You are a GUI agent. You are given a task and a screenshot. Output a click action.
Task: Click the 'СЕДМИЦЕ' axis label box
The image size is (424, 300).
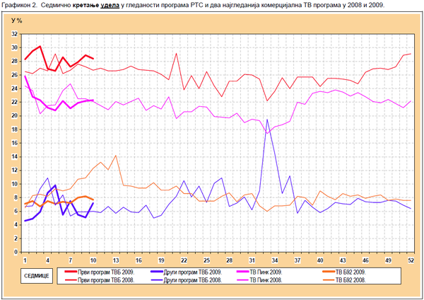tap(37, 276)
